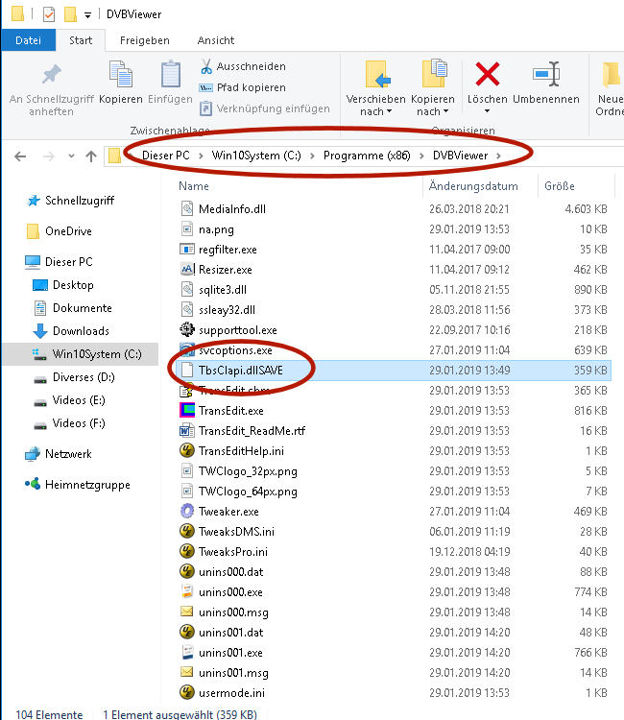Select the unins001.exe icon

[x=187, y=652]
